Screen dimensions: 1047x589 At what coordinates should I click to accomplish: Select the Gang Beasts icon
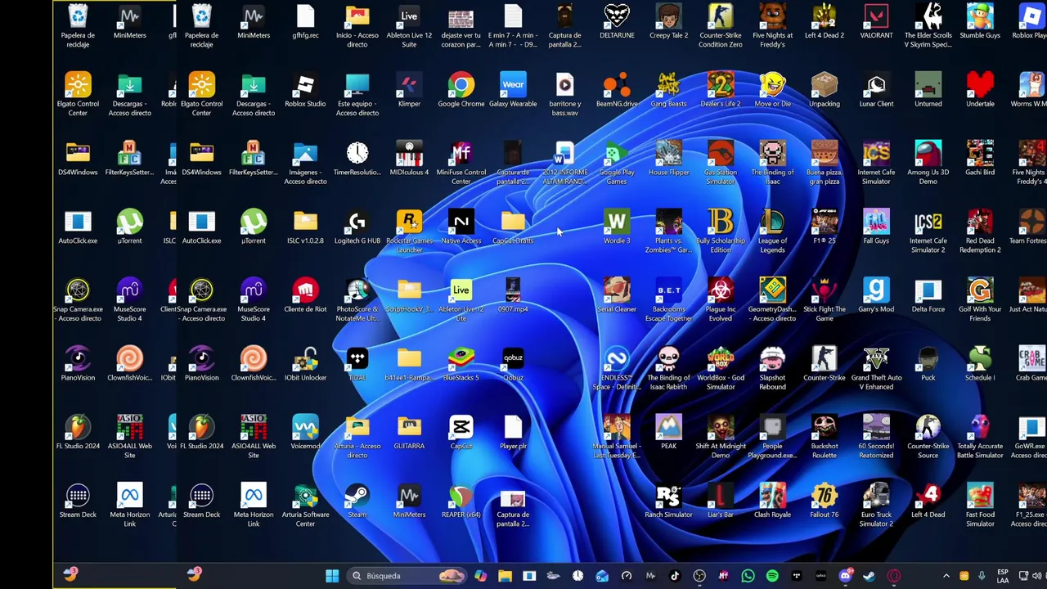coord(668,91)
